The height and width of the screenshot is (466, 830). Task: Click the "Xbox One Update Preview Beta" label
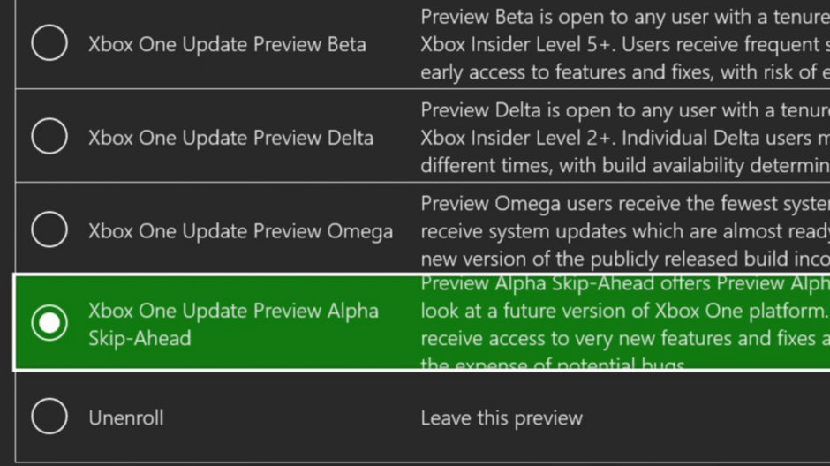click(227, 44)
